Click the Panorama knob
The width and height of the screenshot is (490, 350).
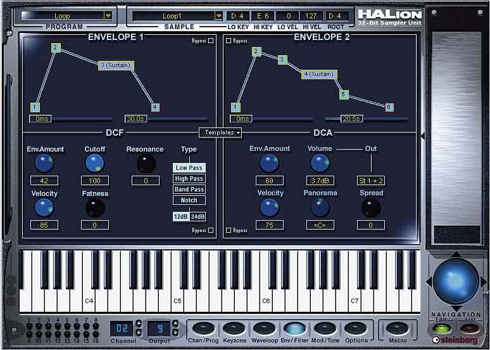[x=320, y=207]
